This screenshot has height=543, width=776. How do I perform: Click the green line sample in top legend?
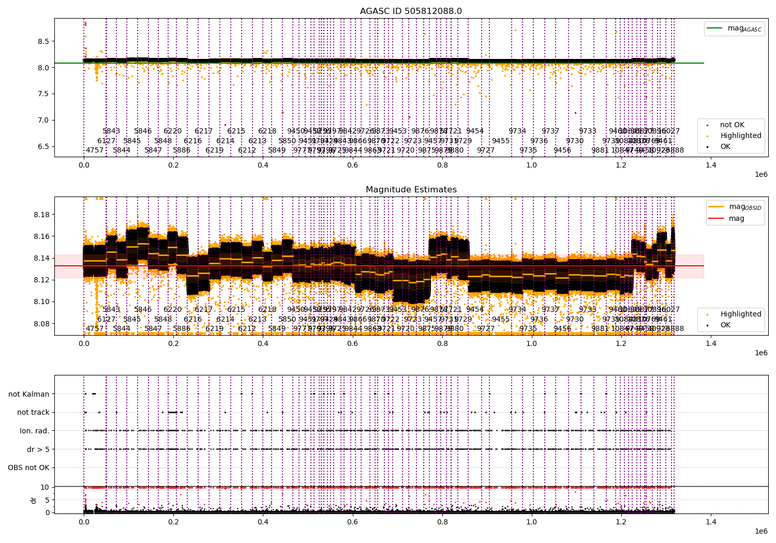click(715, 28)
